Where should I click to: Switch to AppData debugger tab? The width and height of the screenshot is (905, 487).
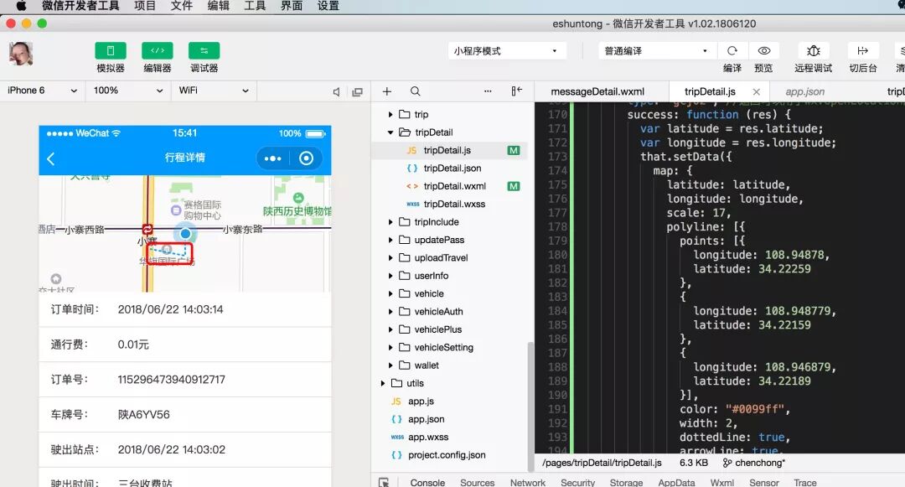pyautogui.click(x=676, y=482)
